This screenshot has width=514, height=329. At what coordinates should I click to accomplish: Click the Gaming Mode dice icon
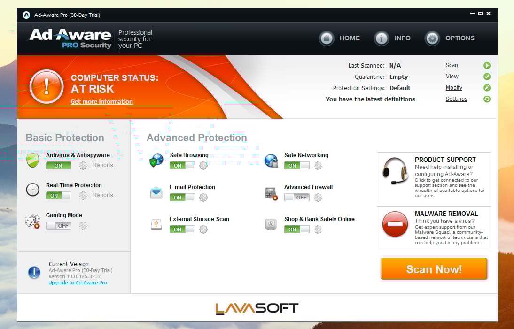(x=32, y=222)
